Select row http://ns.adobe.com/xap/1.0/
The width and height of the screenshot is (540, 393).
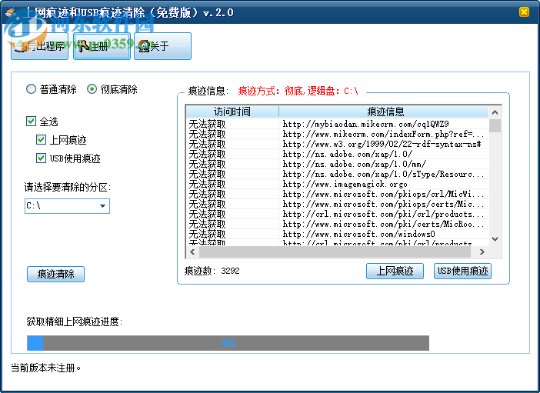coord(337,154)
